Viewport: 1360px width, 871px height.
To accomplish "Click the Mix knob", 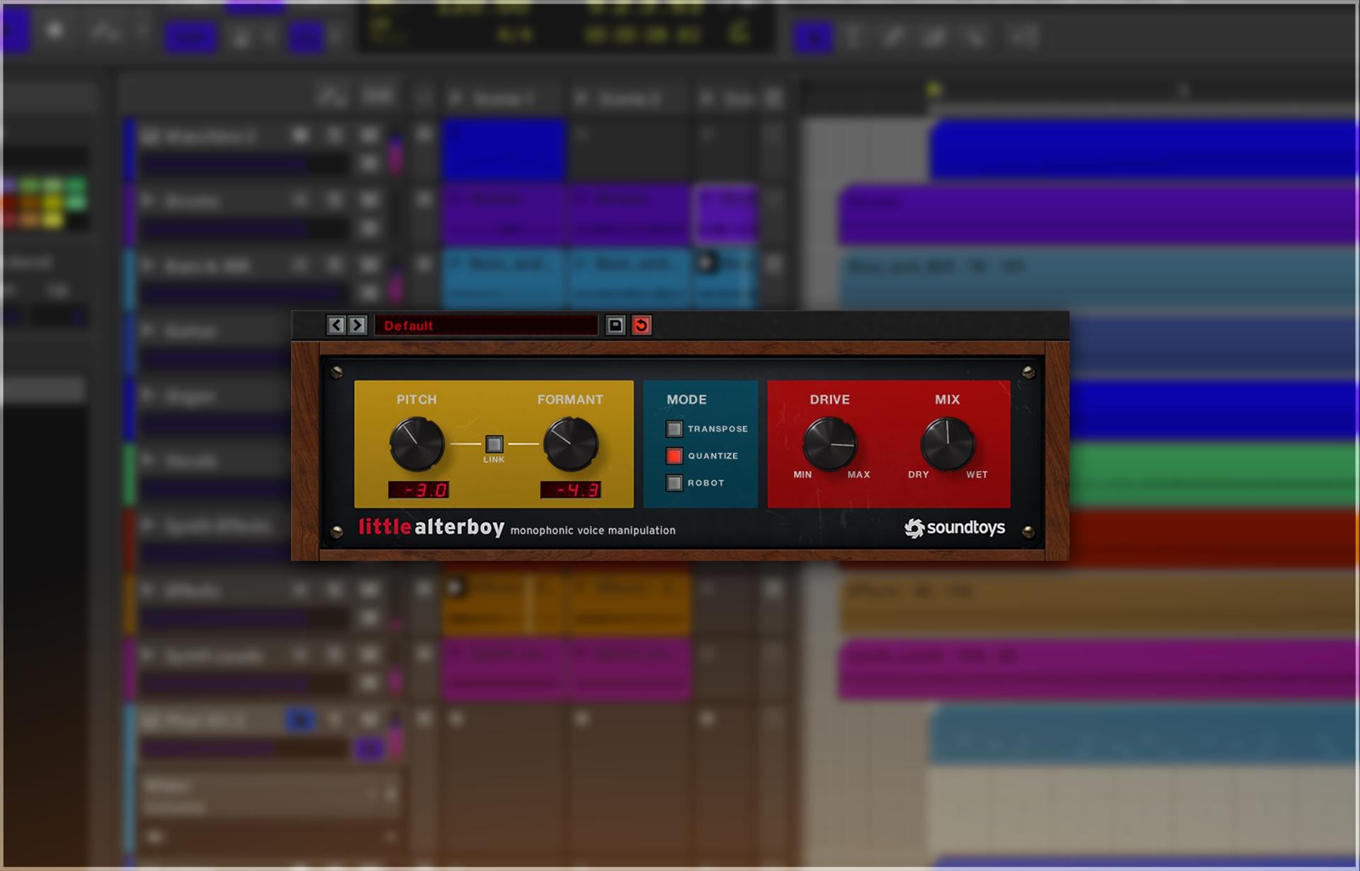I will [x=947, y=444].
